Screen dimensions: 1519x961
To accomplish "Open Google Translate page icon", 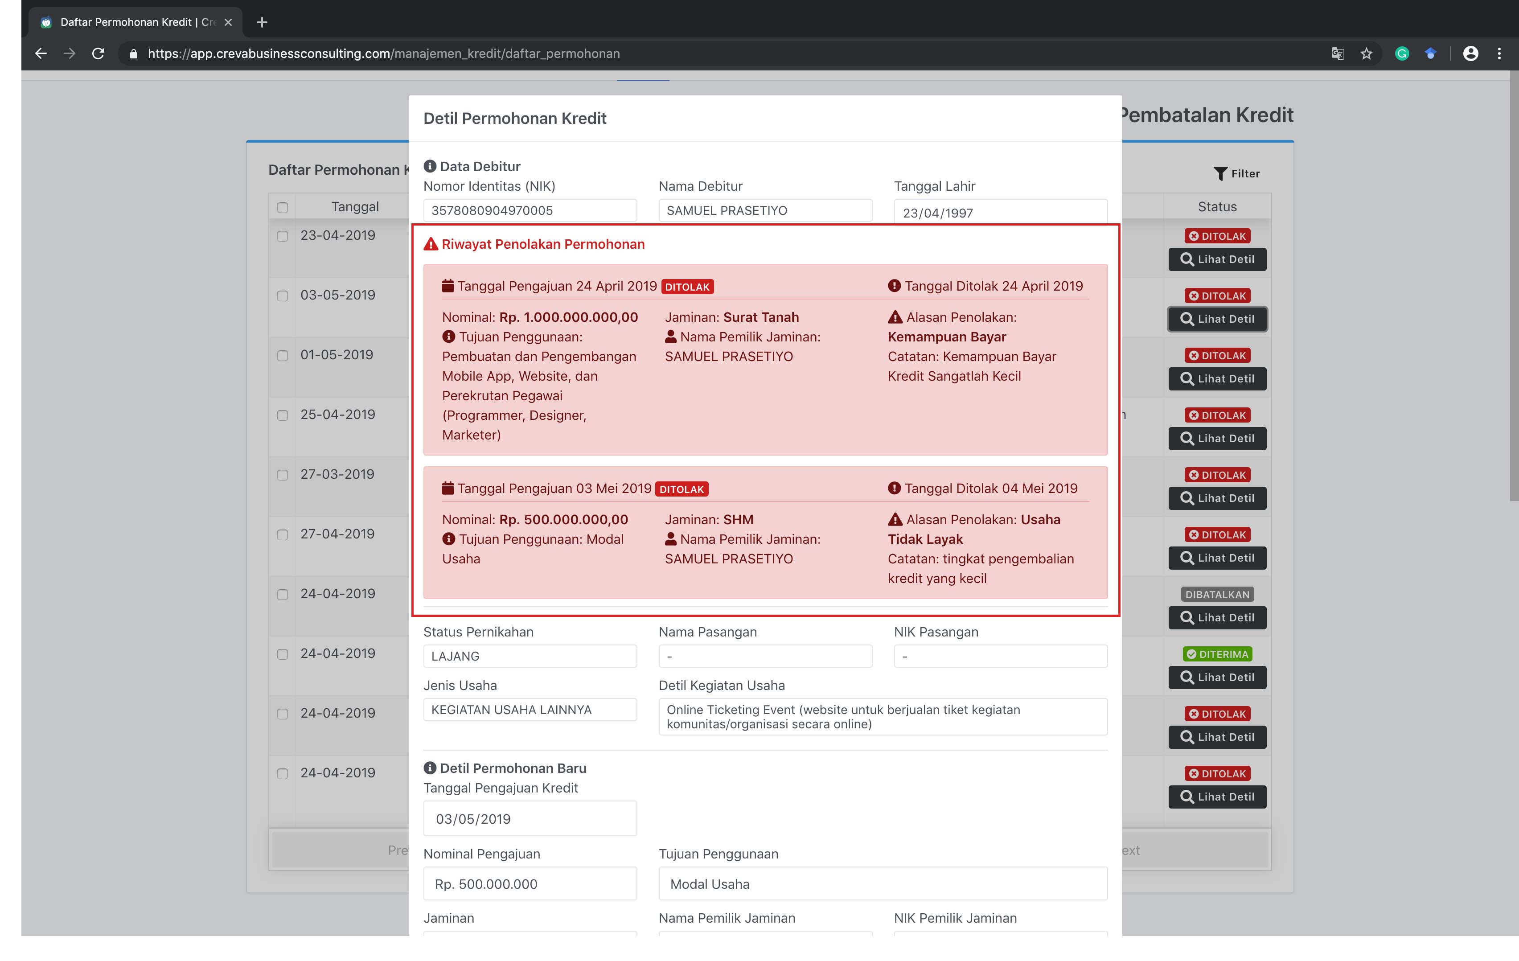I will tap(1337, 53).
